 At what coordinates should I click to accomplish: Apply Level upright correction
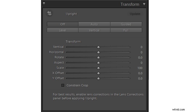(x=63, y=30)
